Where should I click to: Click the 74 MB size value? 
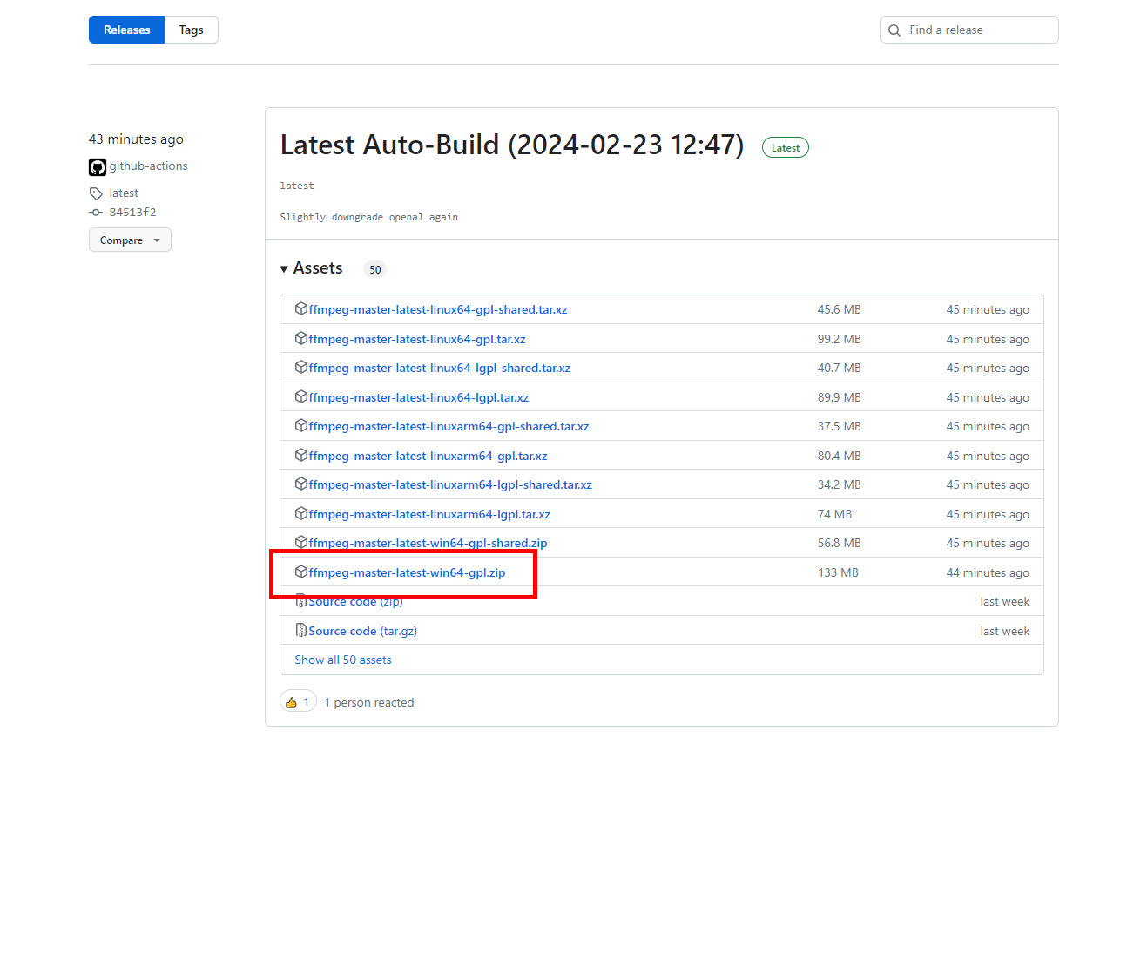[x=834, y=514]
